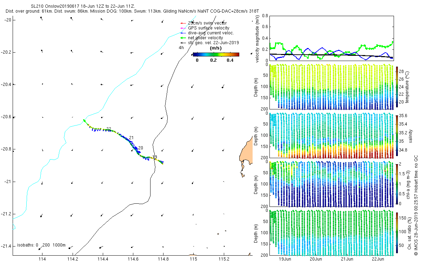Click the orange island landmass on map

coord(246,154)
